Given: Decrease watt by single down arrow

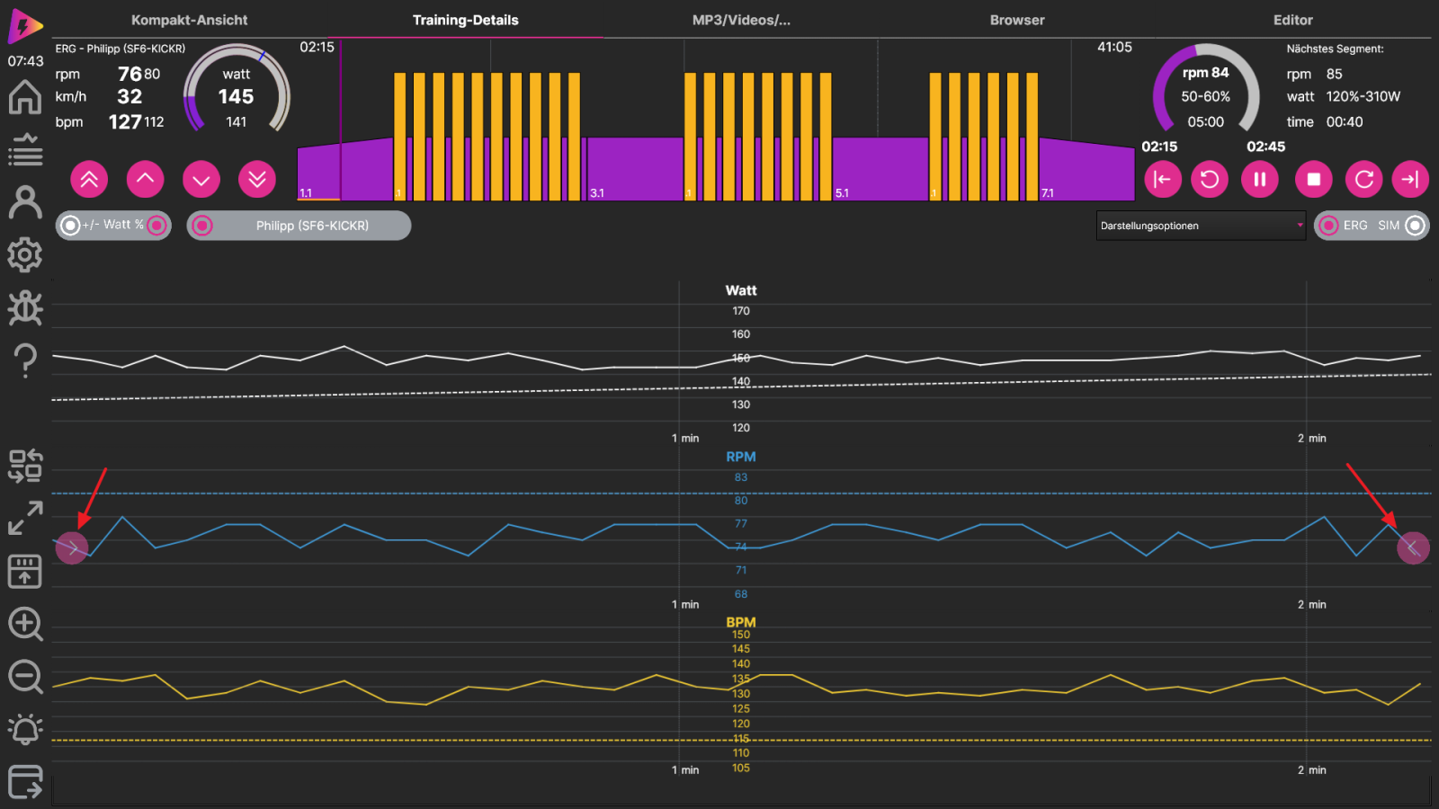Looking at the screenshot, I should pos(201,180).
